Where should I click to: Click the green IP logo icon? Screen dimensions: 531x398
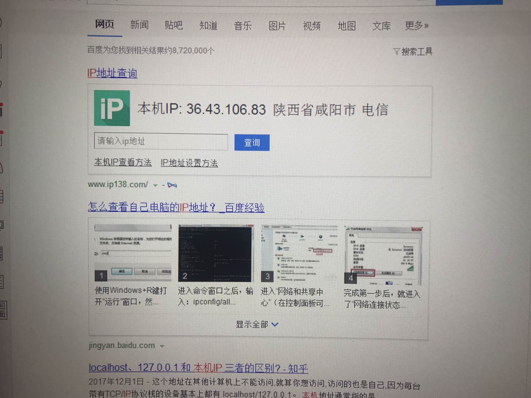[x=112, y=108]
